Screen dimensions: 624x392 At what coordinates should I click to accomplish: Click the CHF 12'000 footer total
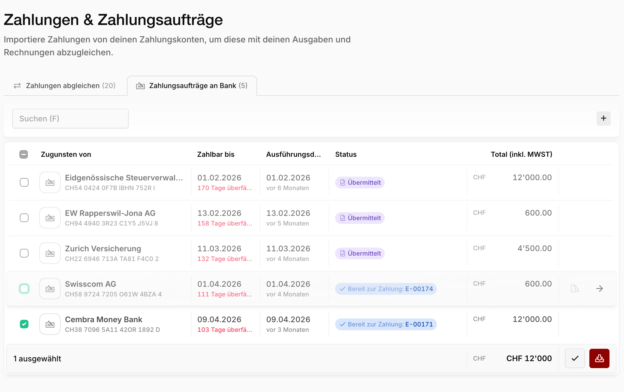click(529, 358)
